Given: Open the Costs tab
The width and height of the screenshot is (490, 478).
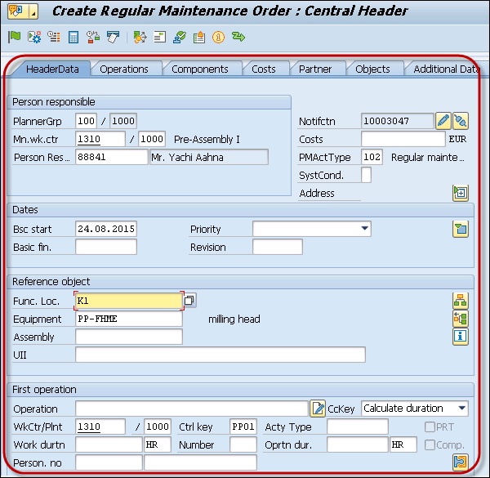Looking at the screenshot, I should (263, 69).
